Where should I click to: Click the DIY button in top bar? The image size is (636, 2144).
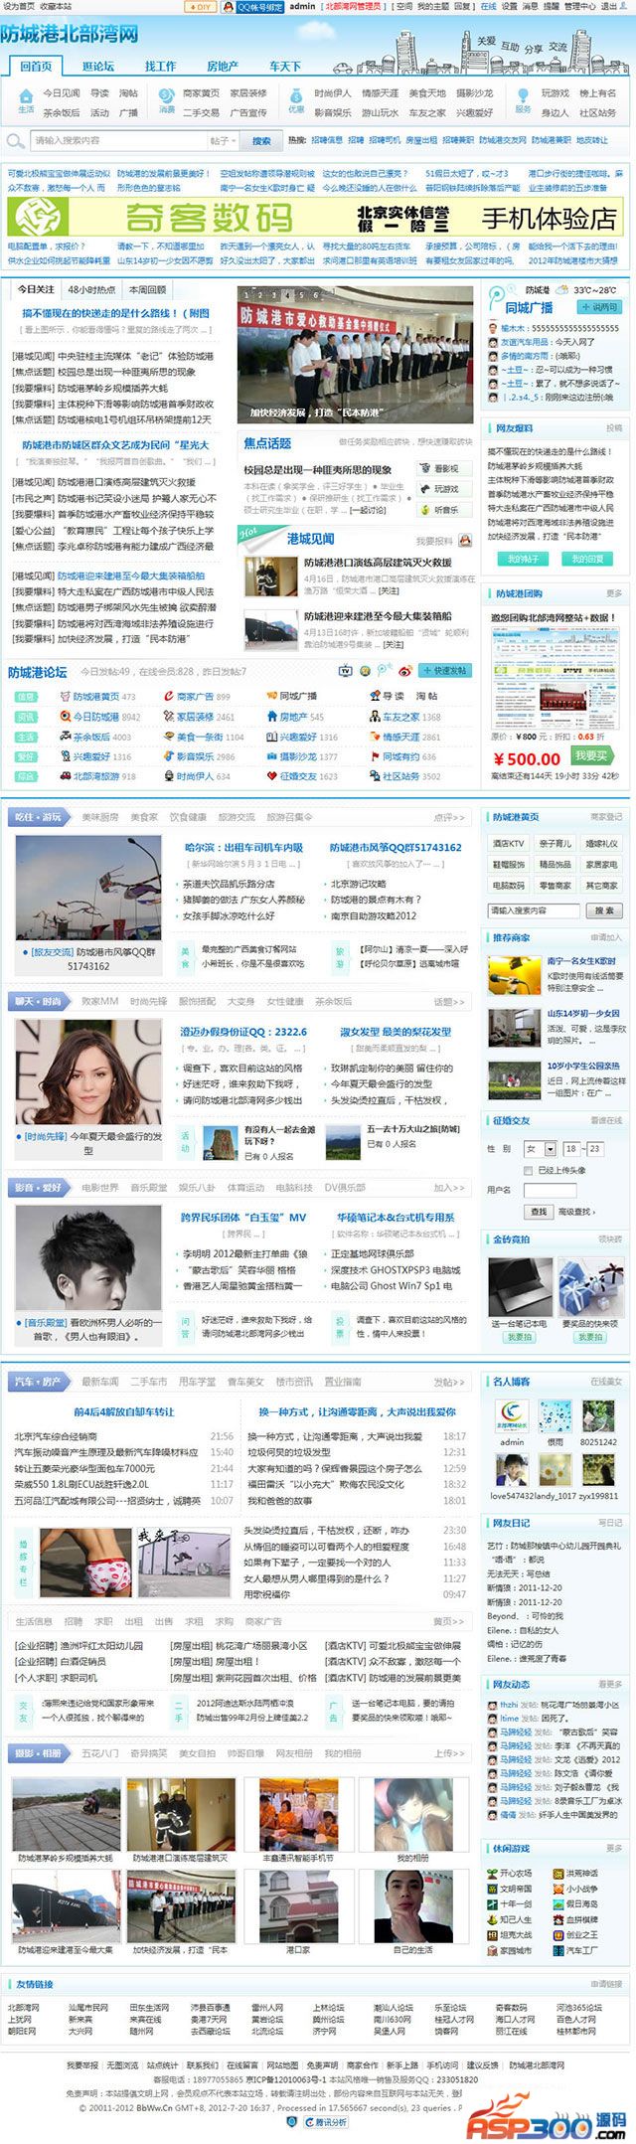click(200, 6)
